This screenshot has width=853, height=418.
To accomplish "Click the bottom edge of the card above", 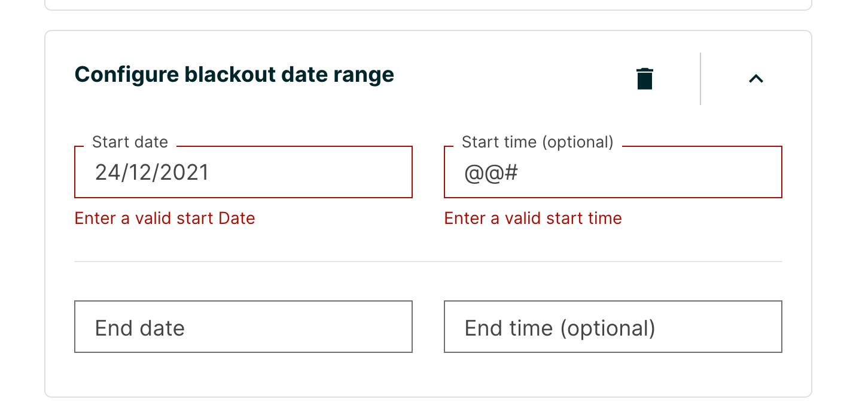I will pos(428,10).
